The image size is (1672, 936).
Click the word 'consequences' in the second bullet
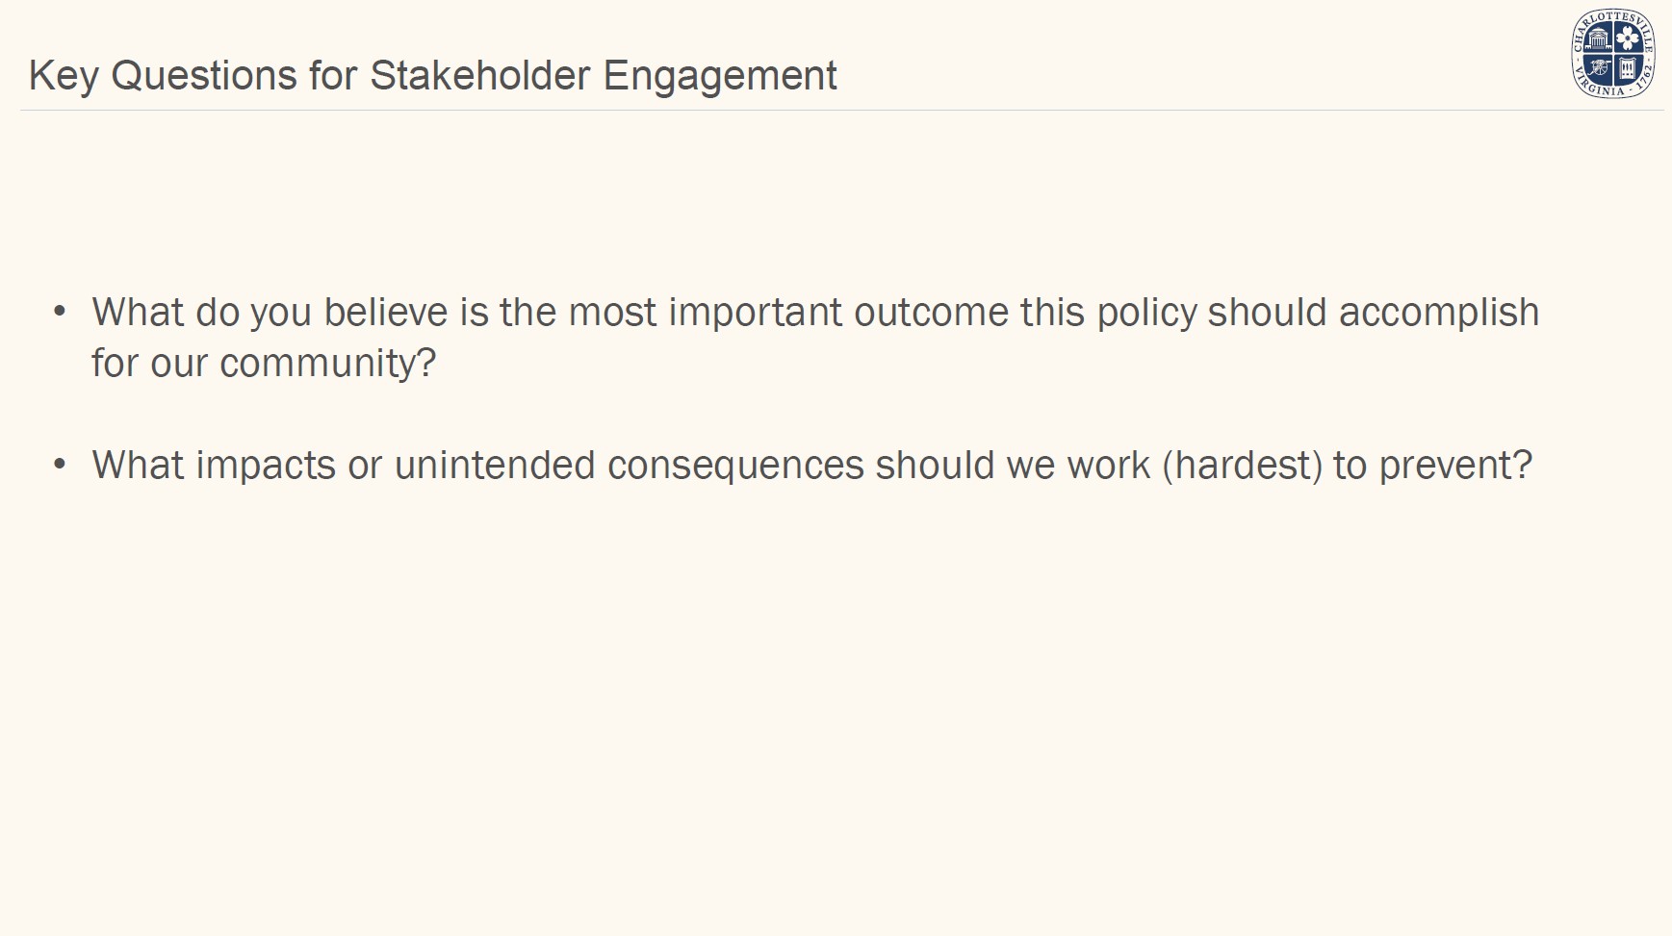click(x=735, y=466)
